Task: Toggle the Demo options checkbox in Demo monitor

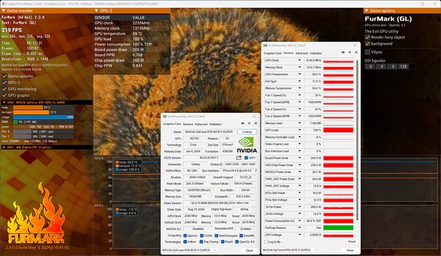Action: [4, 76]
